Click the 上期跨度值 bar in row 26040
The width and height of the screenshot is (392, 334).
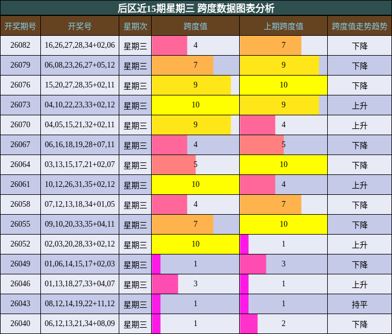(x=249, y=324)
